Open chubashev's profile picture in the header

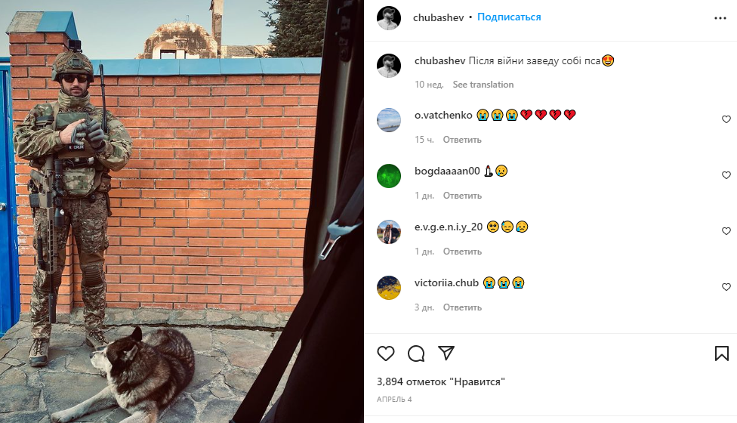click(389, 18)
